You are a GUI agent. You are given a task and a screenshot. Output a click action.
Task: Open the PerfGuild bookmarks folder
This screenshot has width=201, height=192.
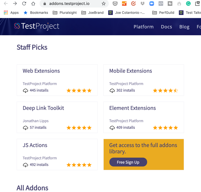[163, 13]
